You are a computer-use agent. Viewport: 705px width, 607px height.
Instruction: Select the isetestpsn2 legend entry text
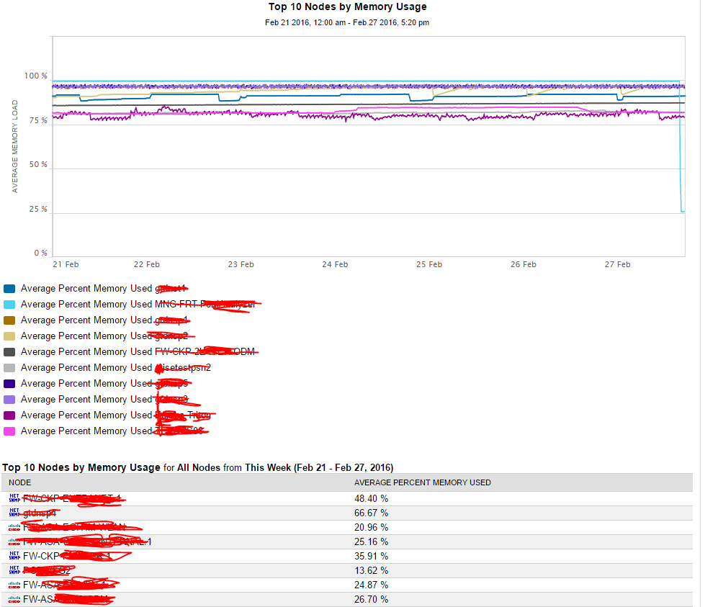click(x=115, y=368)
